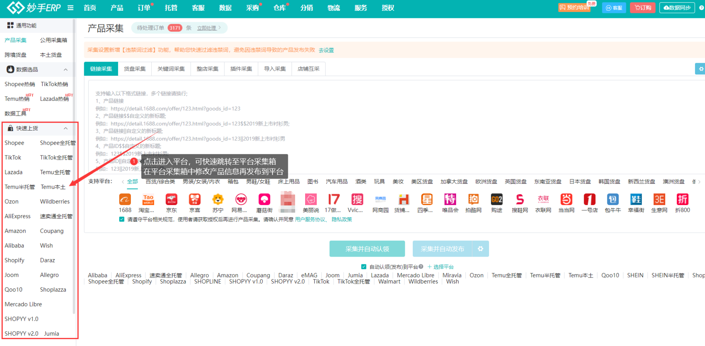The image size is (705, 346).
Task: Click the 折800 platform icon
Action: point(683,199)
